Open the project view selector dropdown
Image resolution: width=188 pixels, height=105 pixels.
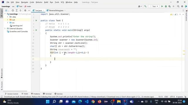(7, 10)
